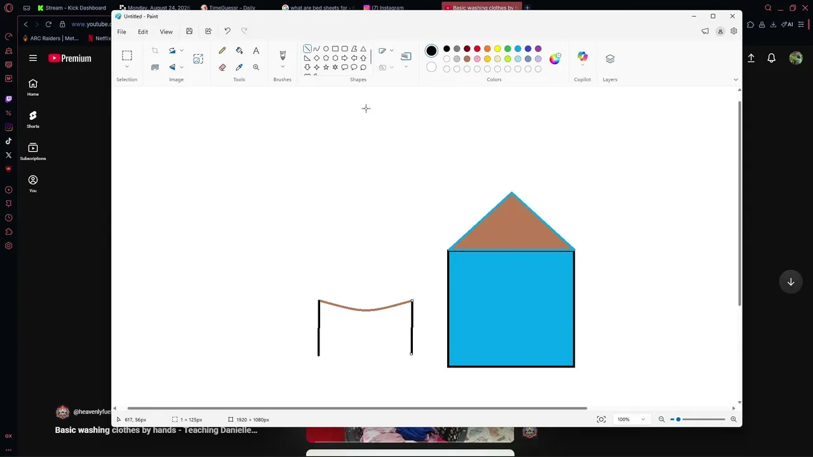Screen dimensions: 813x457
Task: Select the Line shape
Action: 307,49
